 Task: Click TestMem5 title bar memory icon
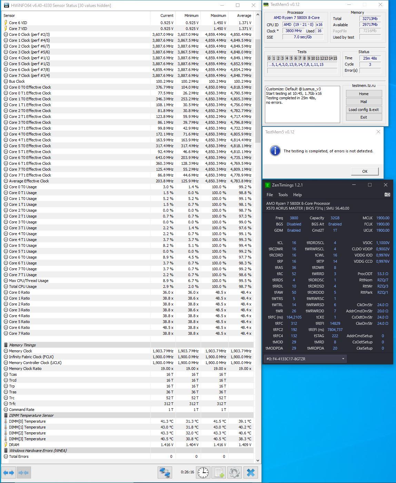coord(266,4)
